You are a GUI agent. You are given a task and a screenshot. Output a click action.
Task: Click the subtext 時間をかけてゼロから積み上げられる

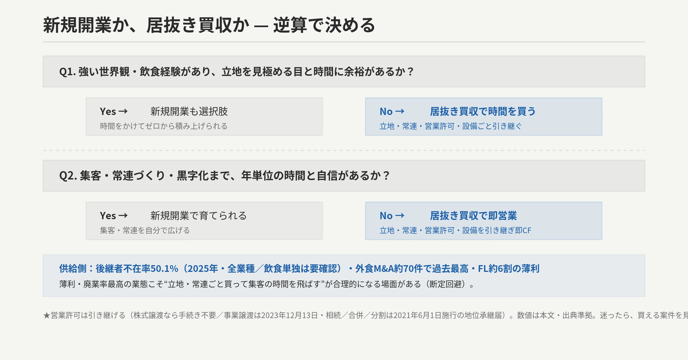point(164,126)
